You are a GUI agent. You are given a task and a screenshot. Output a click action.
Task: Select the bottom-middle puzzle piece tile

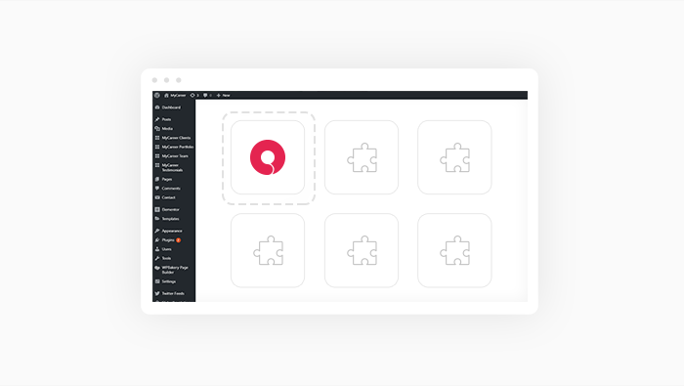tap(362, 250)
